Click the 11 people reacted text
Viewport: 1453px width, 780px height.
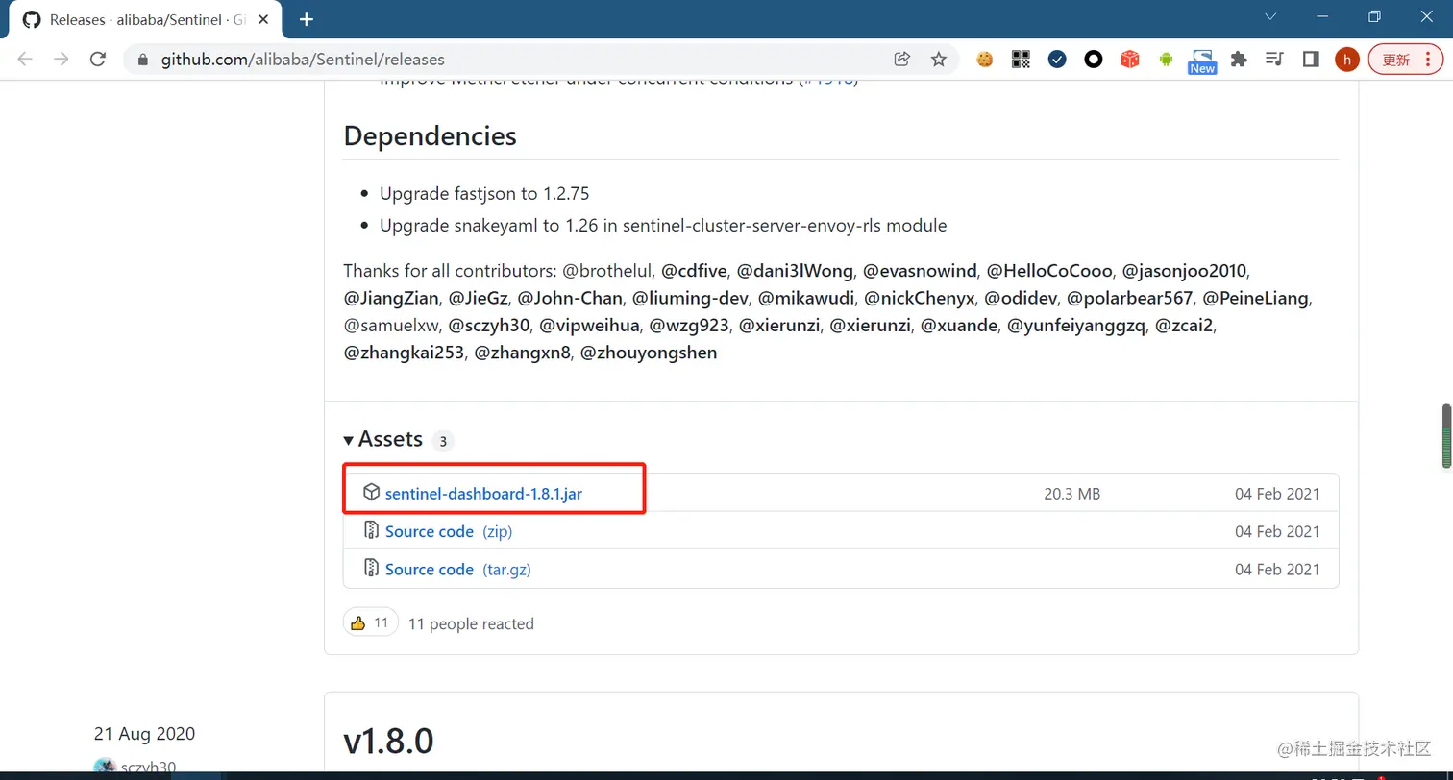click(x=471, y=623)
